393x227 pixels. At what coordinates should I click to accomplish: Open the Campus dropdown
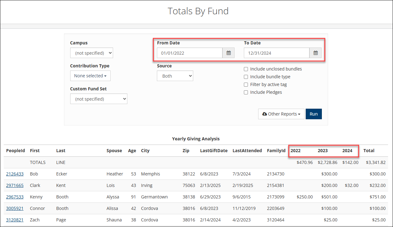(x=92, y=53)
